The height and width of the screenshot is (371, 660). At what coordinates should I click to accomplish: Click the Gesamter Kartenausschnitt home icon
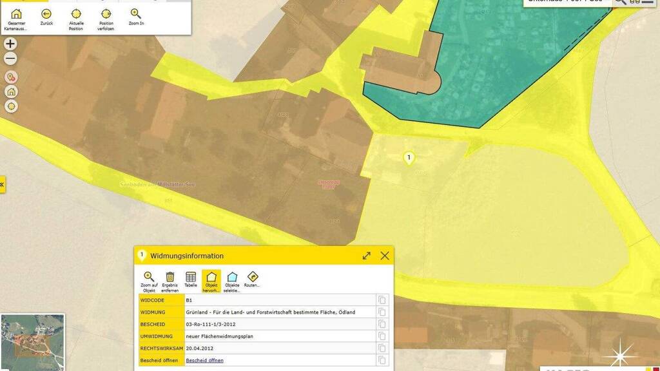17,14
